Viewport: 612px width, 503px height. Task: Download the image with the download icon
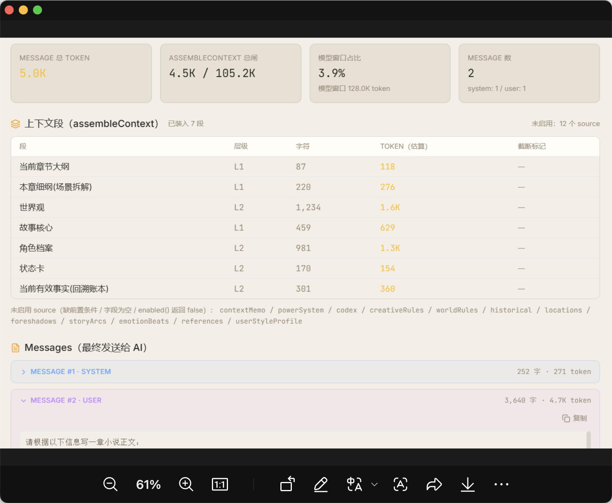[468, 484]
